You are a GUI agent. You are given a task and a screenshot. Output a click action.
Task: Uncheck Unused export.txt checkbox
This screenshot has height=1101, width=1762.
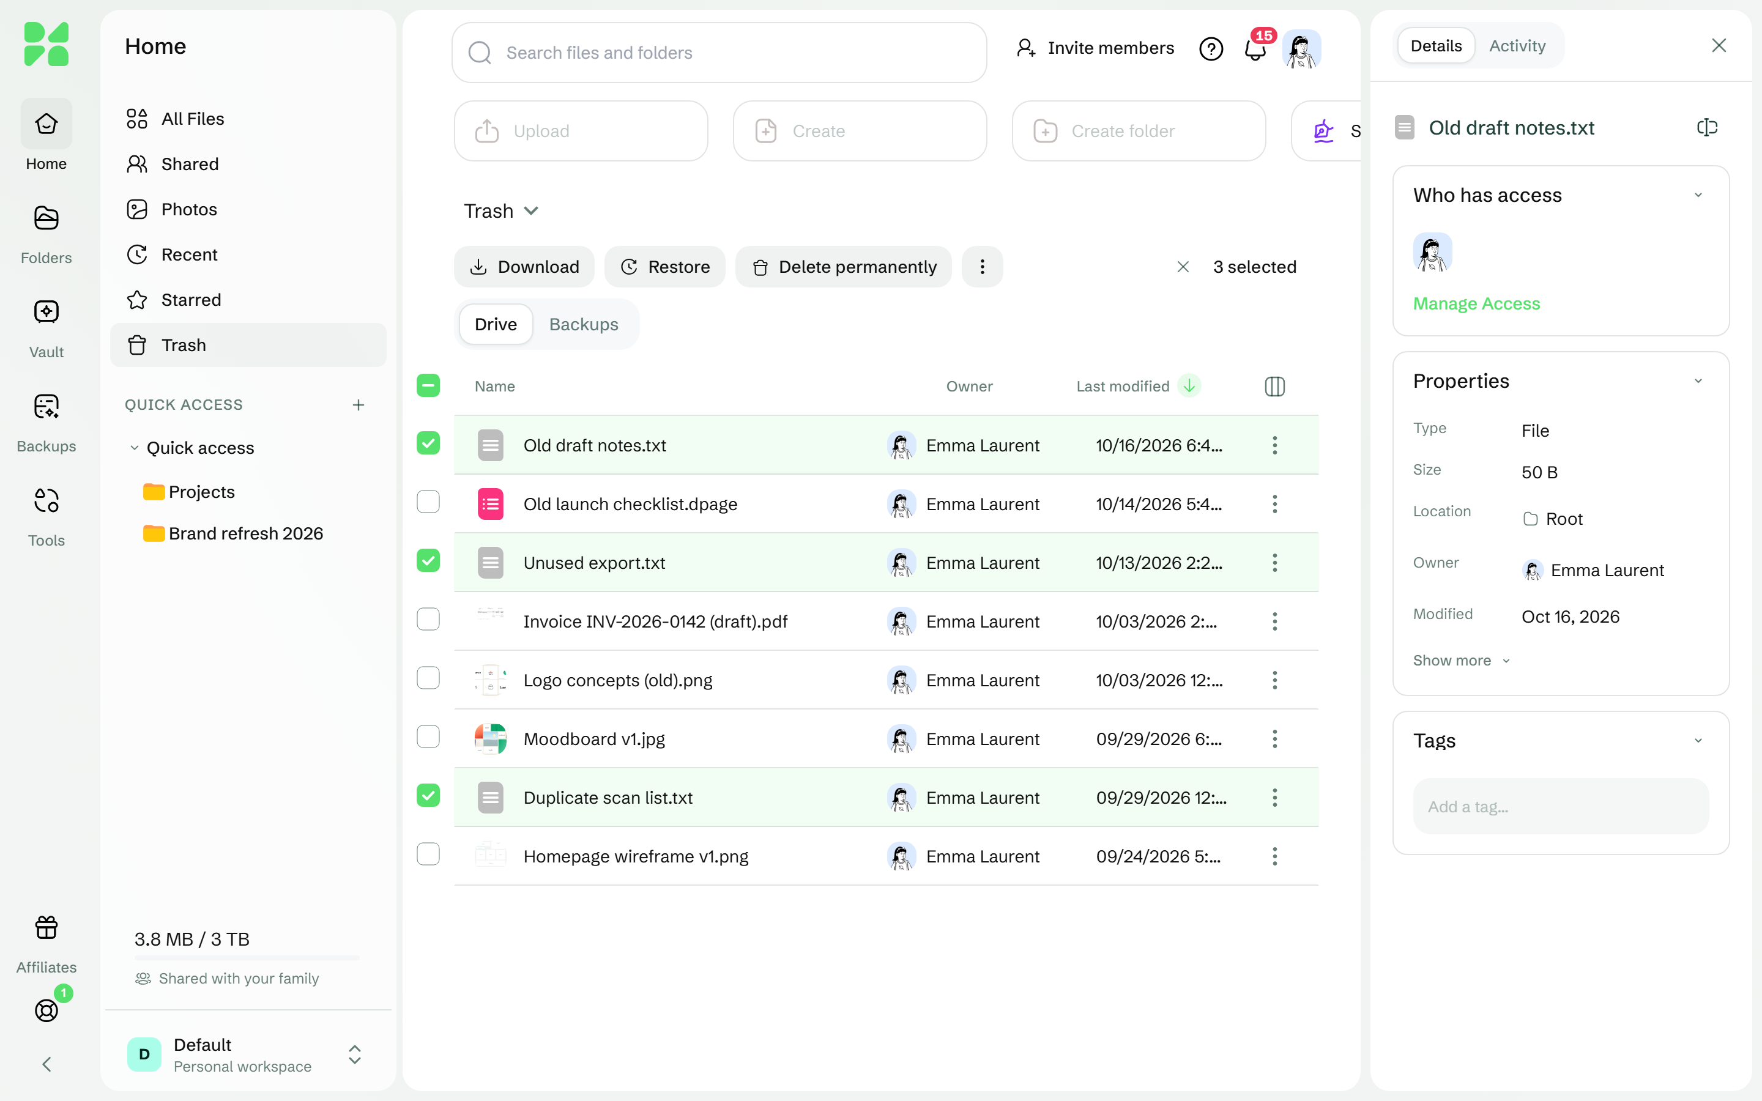(428, 561)
